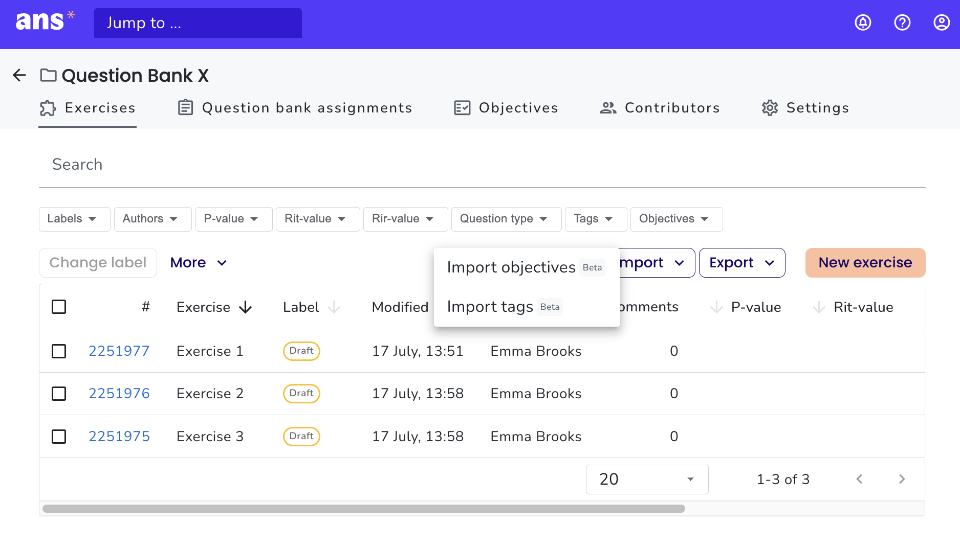Switch to the Settings tab
The image size is (960, 546).
point(805,108)
